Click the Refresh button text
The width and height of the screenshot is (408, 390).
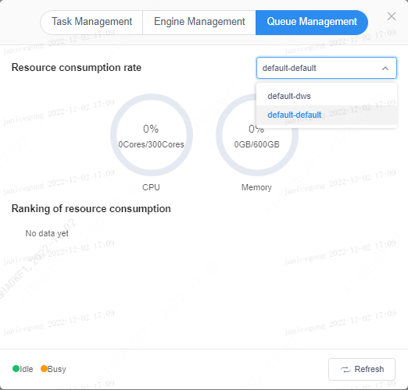click(x=369, y=369)
